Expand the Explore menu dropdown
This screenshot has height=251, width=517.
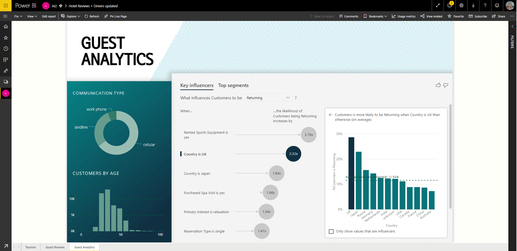point(70,16)
